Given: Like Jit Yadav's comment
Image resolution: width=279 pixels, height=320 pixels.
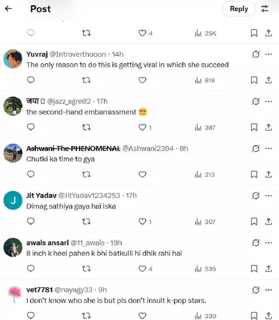Looking at the screenshot, I should pos(142,222).
